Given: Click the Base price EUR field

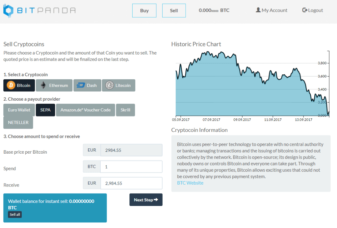Looking at the screenshot, I should click(131, 150).
